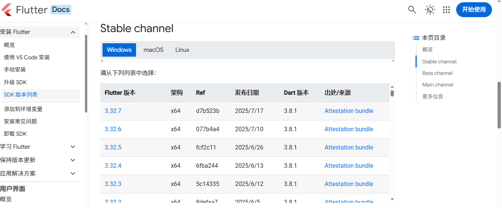Viewport: 502px width, 208px height.
Task: Click the Docs badge in header
Action: 61,9
